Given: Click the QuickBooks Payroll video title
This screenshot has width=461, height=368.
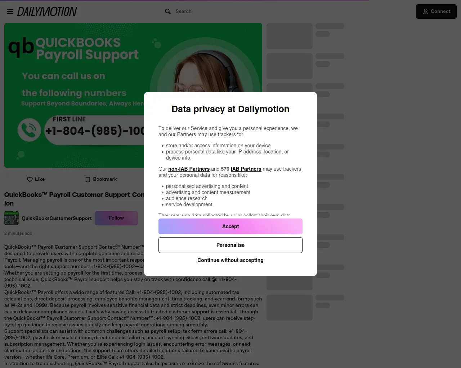Looking at the screenshot, I should [x=74, y=199].
